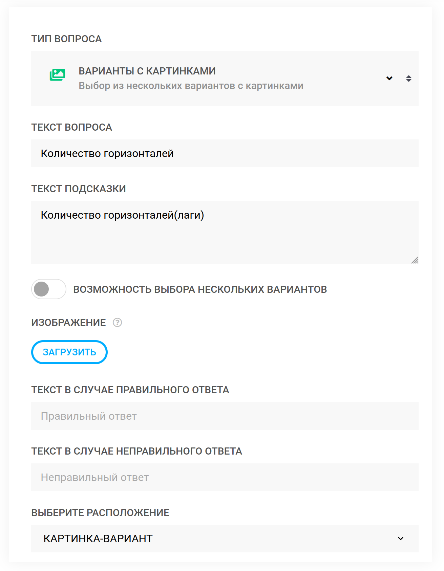Click the ТИП ВОПРОСА heading
This screenshot has height=571, width=444.
click(x=66, y=39)
